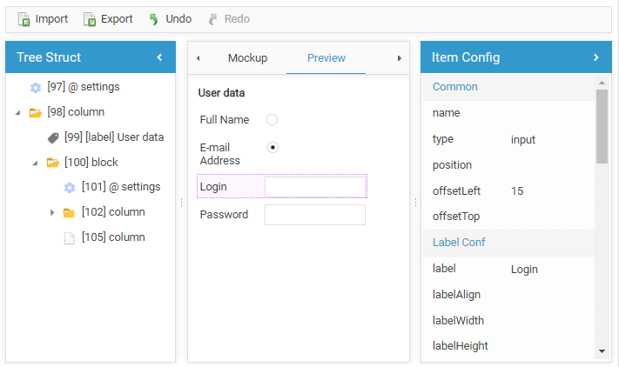The width and height of the screenshot is (619, 367).
Task: Collapse the Item Config panel
Action: coord(596,57)
